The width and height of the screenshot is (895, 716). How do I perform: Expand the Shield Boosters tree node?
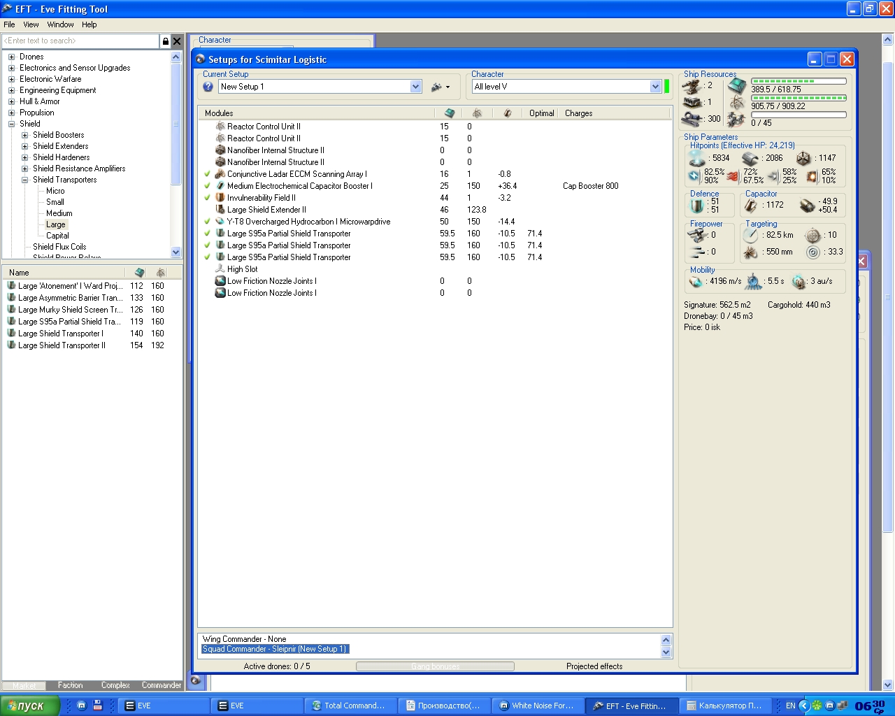point(24,135)
